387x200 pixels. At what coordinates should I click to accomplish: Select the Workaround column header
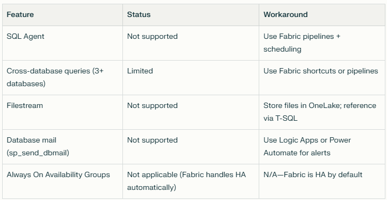point(322,15)
